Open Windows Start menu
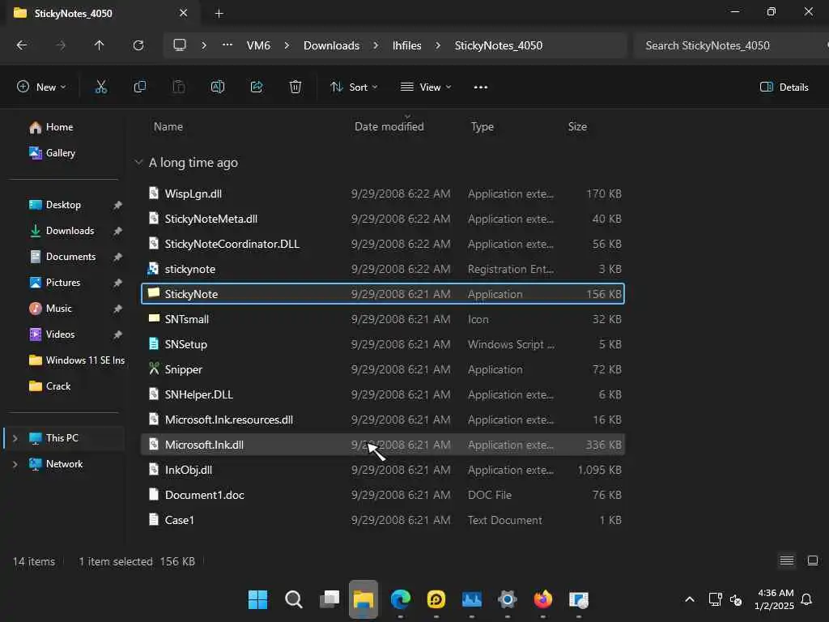The width and height of the screenshot is (829, 622). coord(258,600)
